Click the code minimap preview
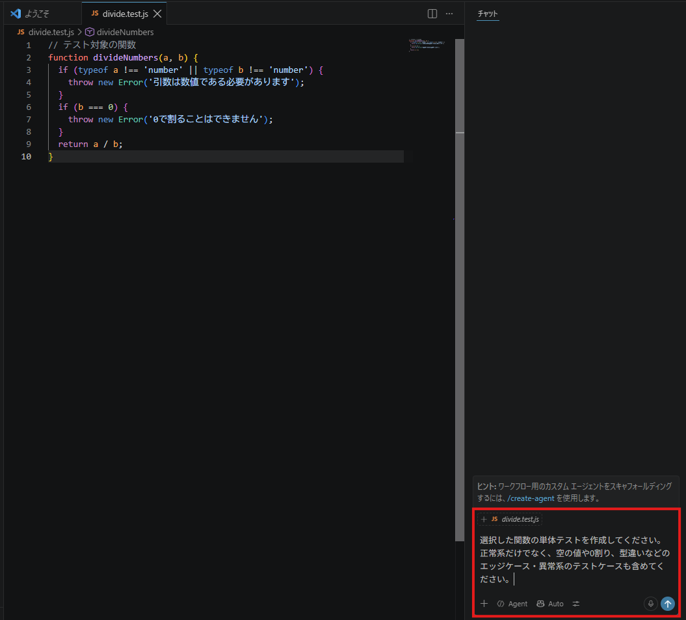The image size is (686, 620). tap(427, 45)
